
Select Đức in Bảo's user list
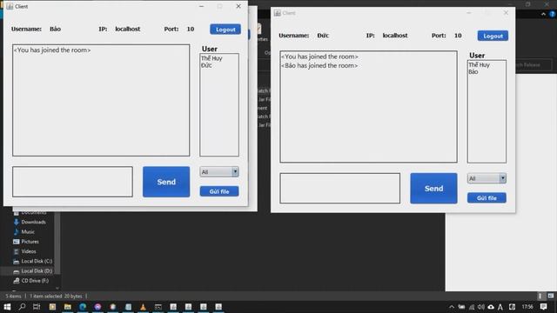(206, 65)
